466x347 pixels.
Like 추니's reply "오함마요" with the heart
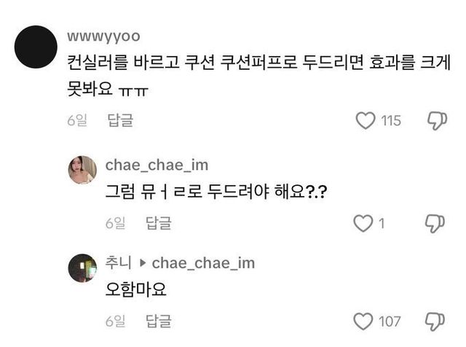click(363, 321)
